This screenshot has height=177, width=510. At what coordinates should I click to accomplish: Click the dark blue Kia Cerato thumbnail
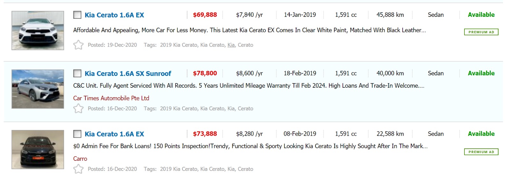38,149
